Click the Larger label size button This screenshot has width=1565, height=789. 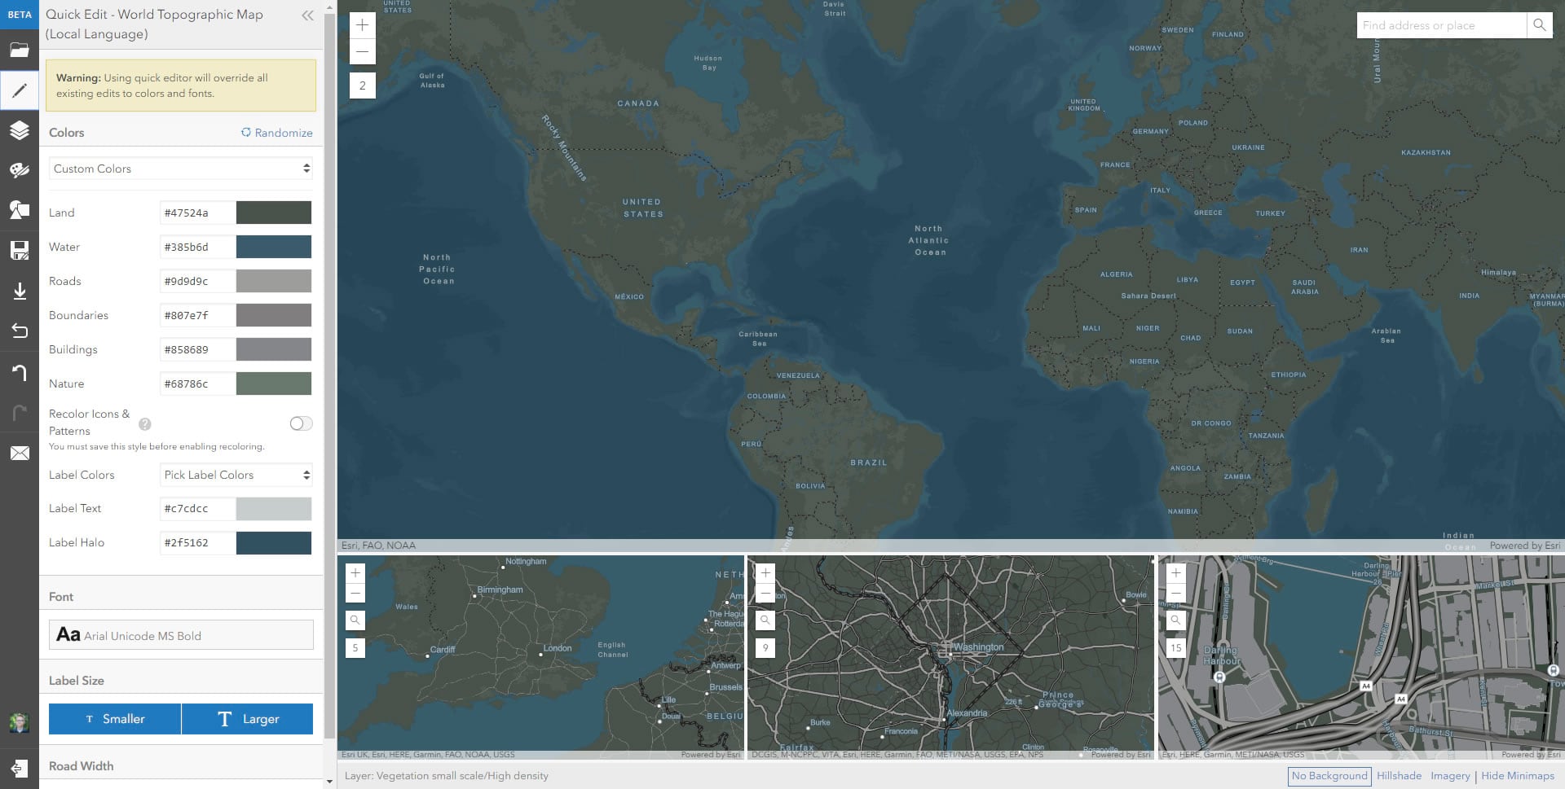coord(248,719)
